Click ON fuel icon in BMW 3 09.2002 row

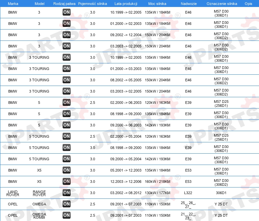pyautogui.click(x=67, y=35)
